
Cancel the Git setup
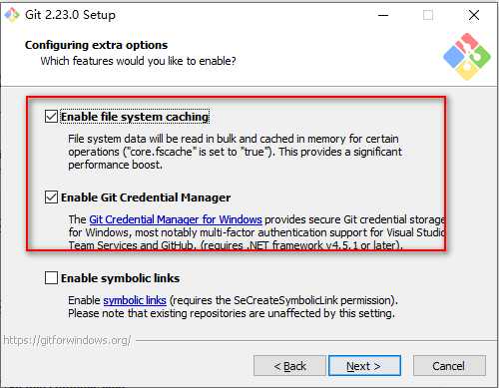click(449, 366)
